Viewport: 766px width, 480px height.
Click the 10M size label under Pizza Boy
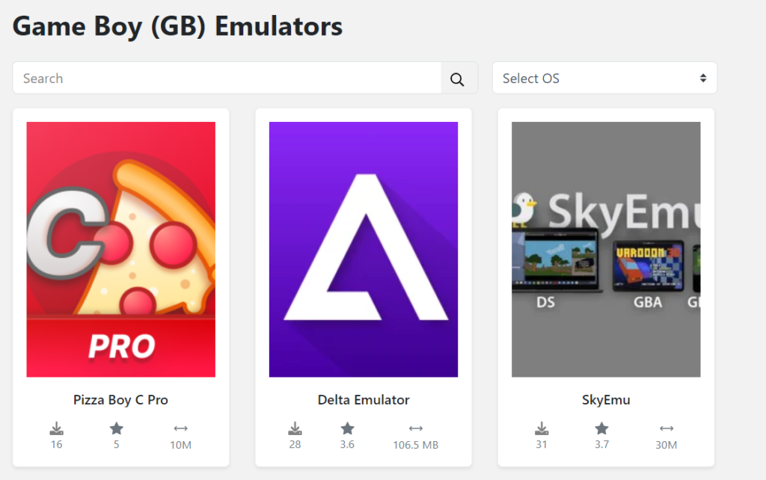180,443
